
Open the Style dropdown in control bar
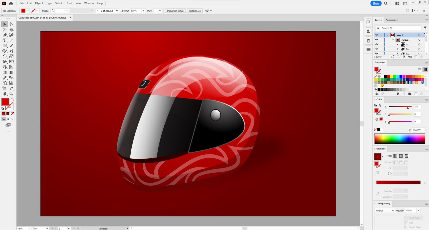pos(160,11)
